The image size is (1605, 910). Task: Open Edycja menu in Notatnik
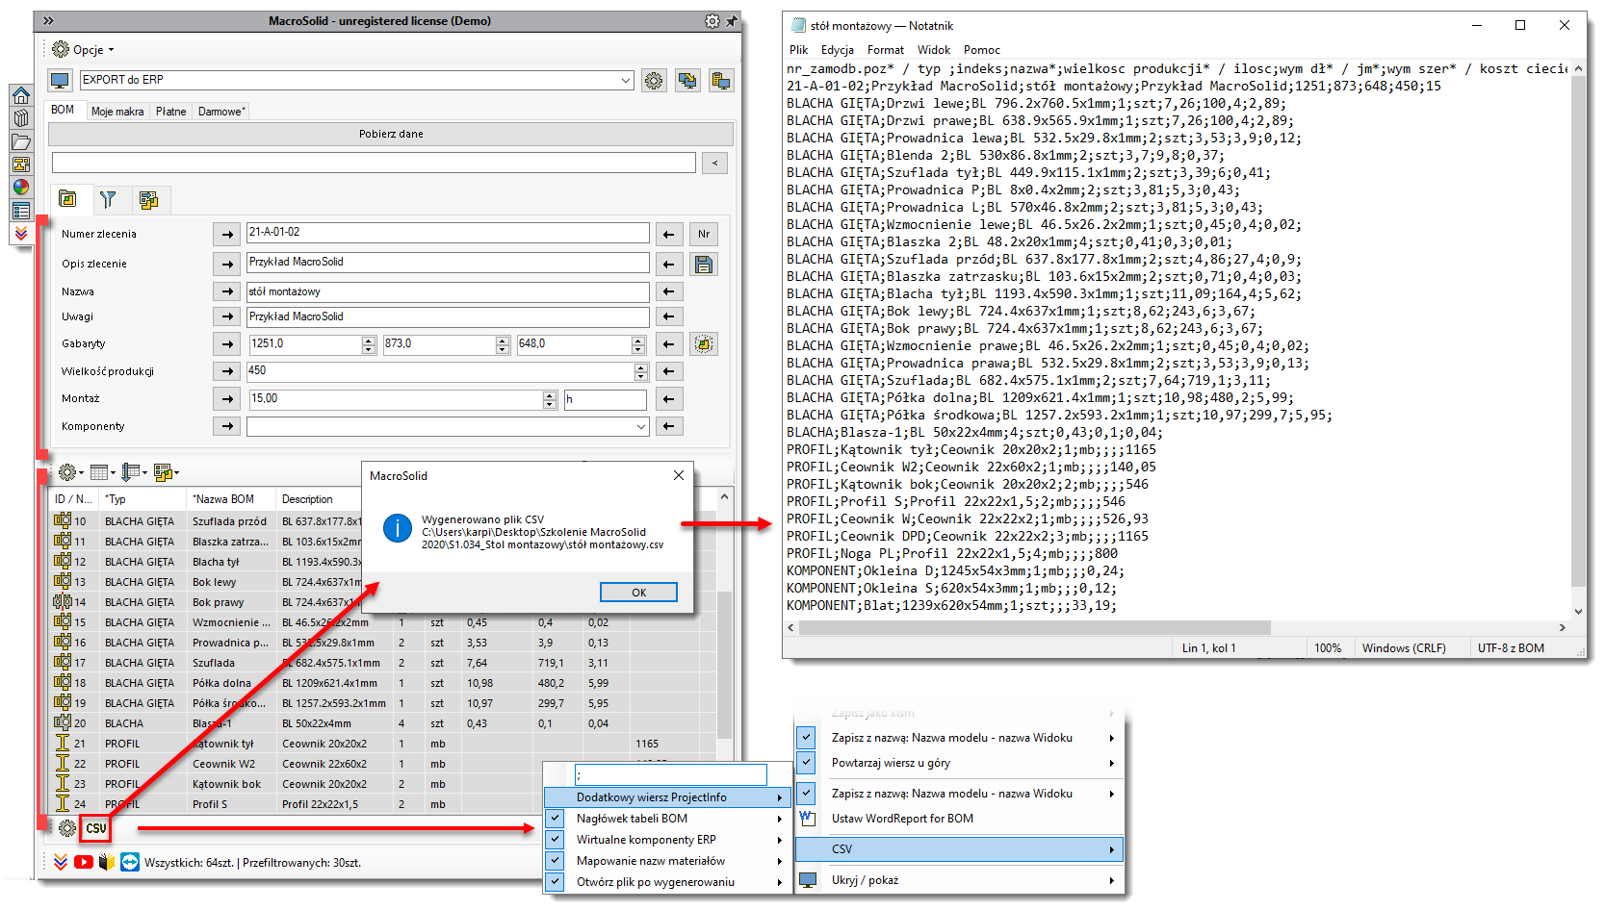(838, 50)
